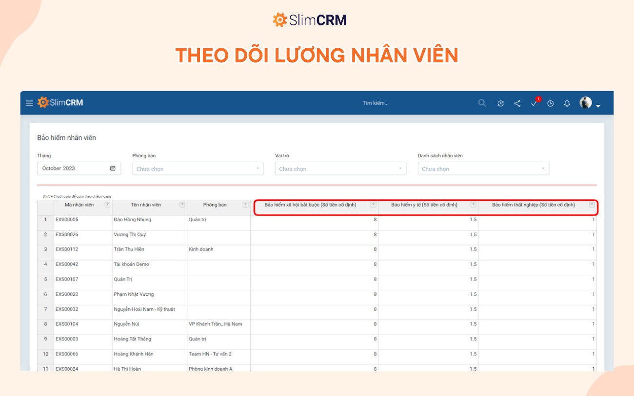Open the Phòng ban dropdown showing Chưa chọn

(198, 168)
